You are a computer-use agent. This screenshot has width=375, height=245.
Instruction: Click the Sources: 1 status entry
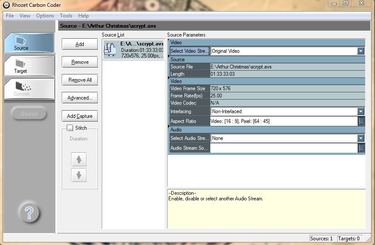(x=322, y=239)
